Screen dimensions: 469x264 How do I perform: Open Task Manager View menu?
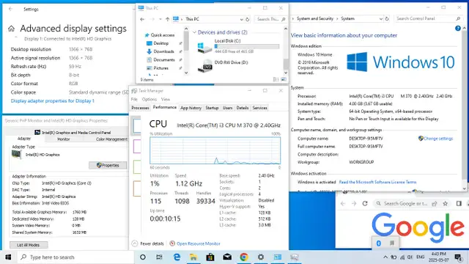[166, 100]
